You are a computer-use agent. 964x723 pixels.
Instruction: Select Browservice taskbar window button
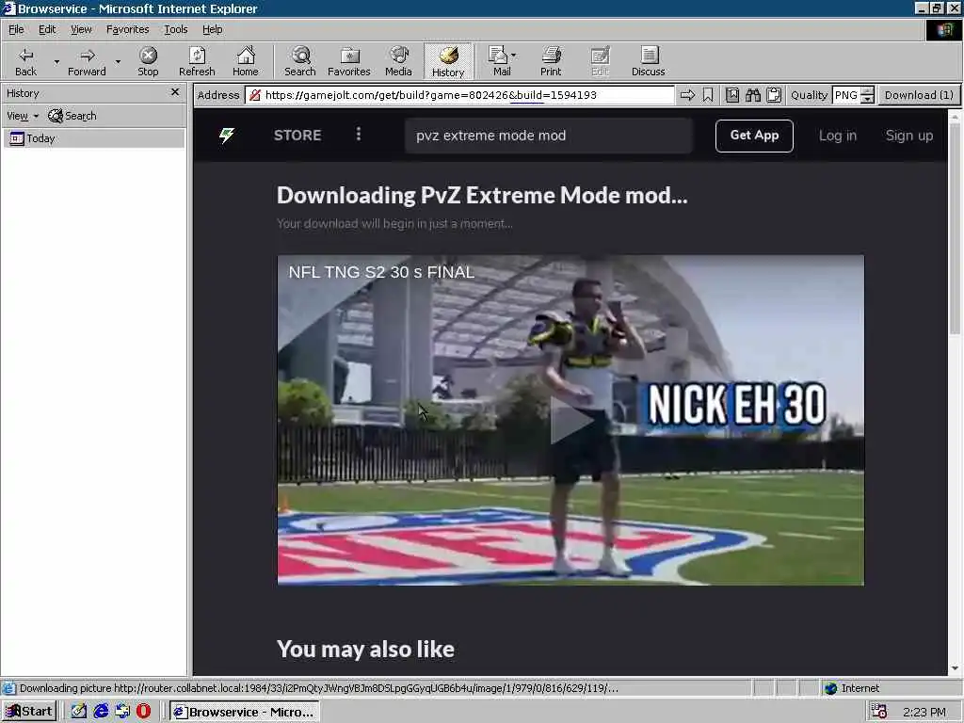click(245, 712)
